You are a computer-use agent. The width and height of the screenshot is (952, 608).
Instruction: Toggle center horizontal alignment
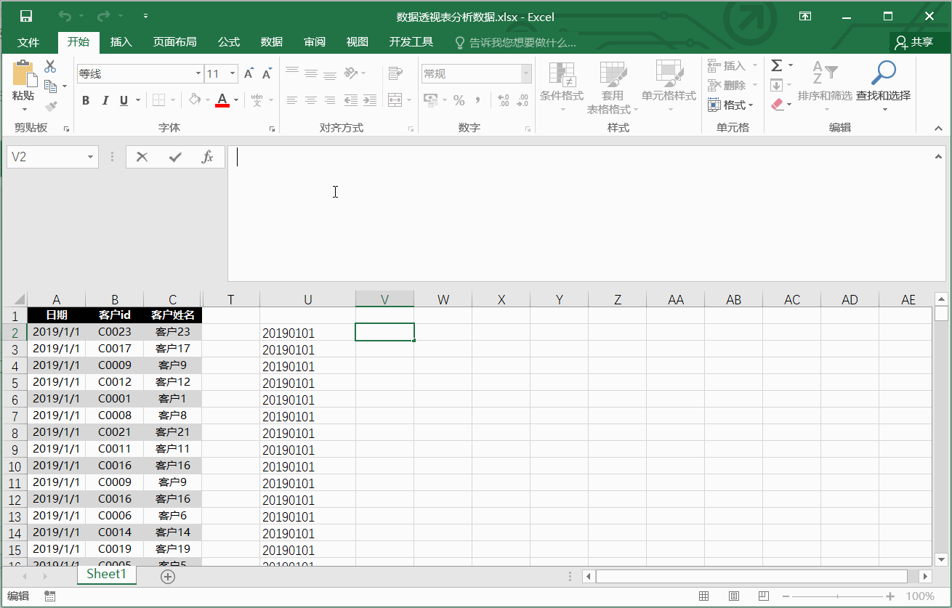tap(311, 100)
